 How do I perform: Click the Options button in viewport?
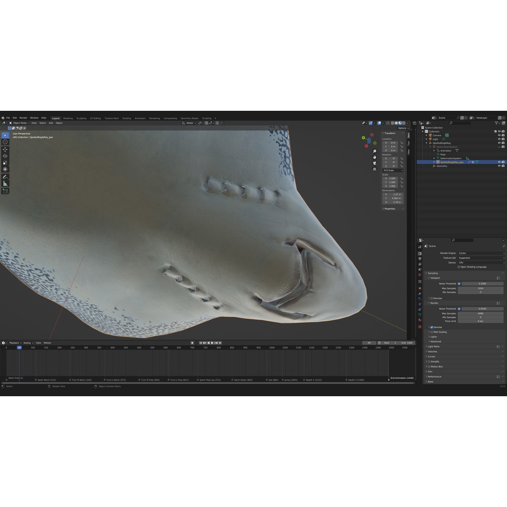tap(403, 128)
